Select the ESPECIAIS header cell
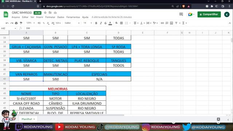This screenshot has height=131, width=233. (99, 74)
